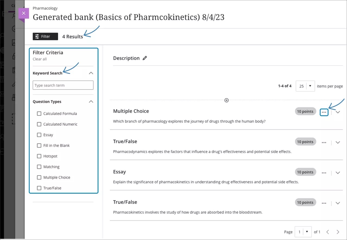
Task: Click the Pharmacology breadcrumb link
Action: [x=45, y=8]
